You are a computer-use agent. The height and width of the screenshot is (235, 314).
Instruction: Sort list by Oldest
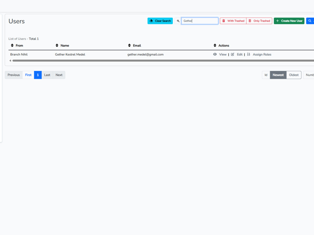click(x=294, y=75)
